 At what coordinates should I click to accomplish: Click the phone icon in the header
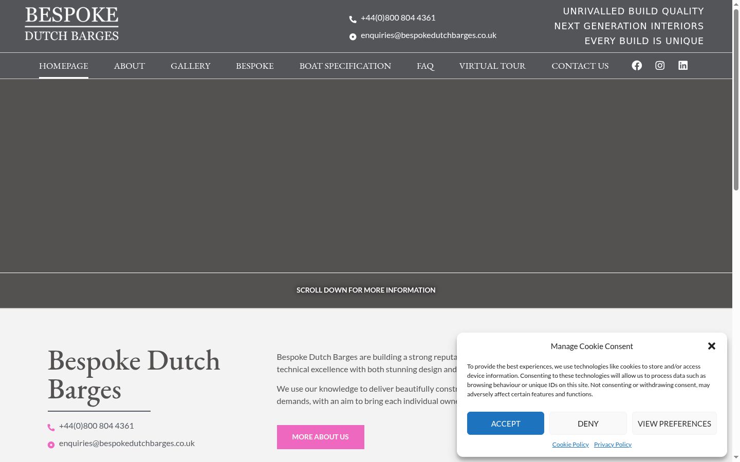coord(353,19)
